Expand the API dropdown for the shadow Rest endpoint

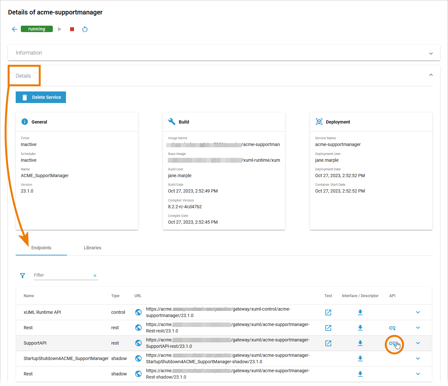click(418, 374)
